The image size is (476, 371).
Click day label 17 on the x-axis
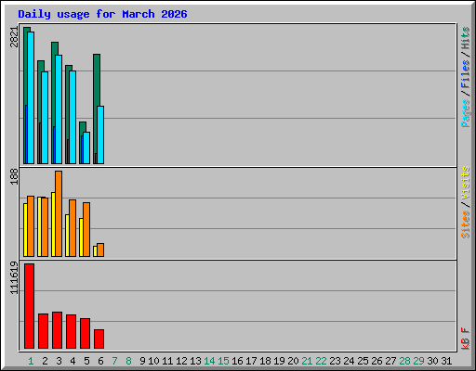(x=251, y=361)
